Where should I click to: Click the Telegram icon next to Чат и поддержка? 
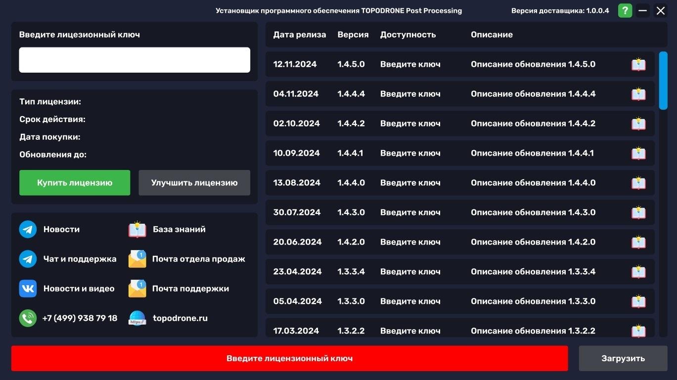coord(28,259)
